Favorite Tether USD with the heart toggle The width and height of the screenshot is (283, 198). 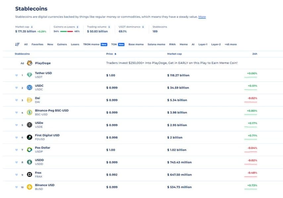(17, 75)
